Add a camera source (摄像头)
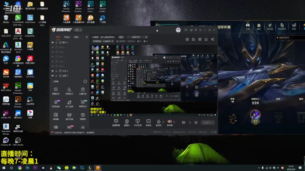 click(x=127, y=122)
